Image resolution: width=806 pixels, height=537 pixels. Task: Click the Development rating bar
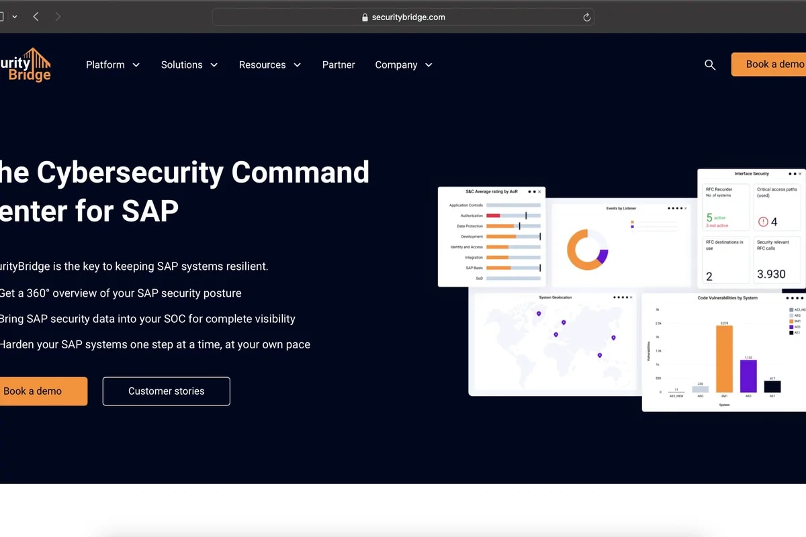pos(513,236)
